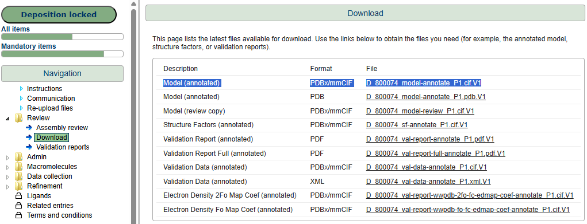This screenshot has height=224, width=587.
Task: Click the Data collection folder icon
Action: coord(19,176)
